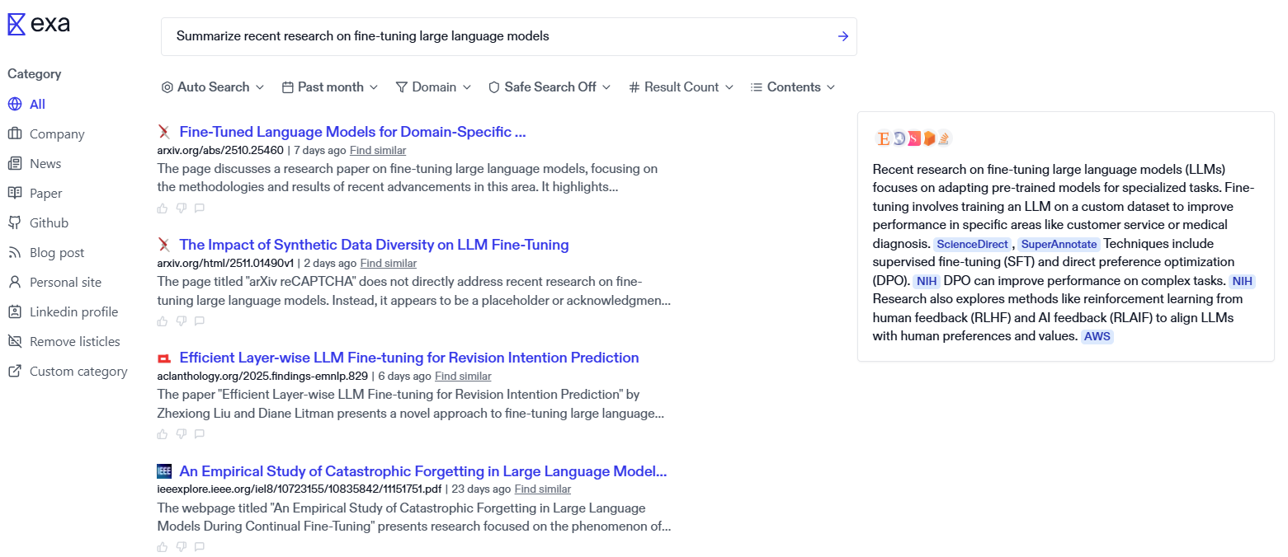Thumbs up the first search result
This screenshot has width=1288, height=557.
click(163, 208)
